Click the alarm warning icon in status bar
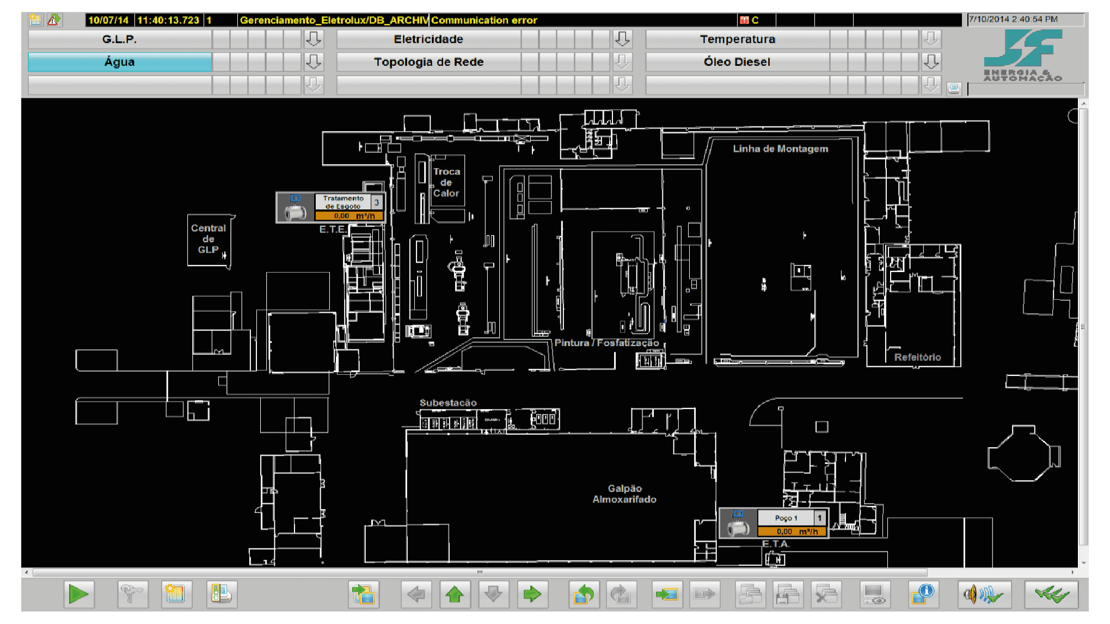The image size is (1110, 624). point(53,20)
